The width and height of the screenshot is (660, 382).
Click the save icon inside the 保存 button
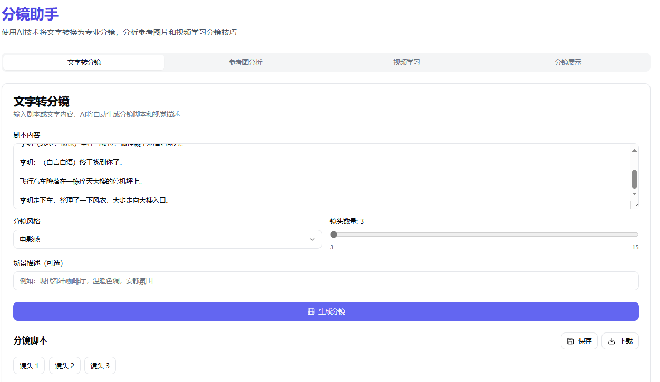(571, 341)
